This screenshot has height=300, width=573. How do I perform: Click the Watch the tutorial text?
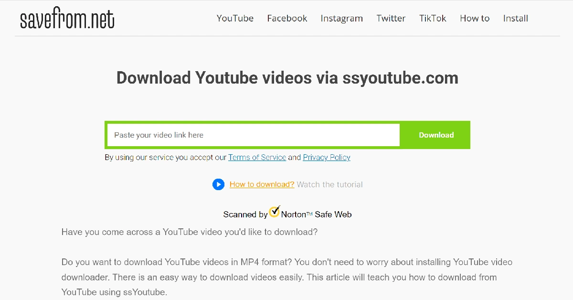click(330, 184)
